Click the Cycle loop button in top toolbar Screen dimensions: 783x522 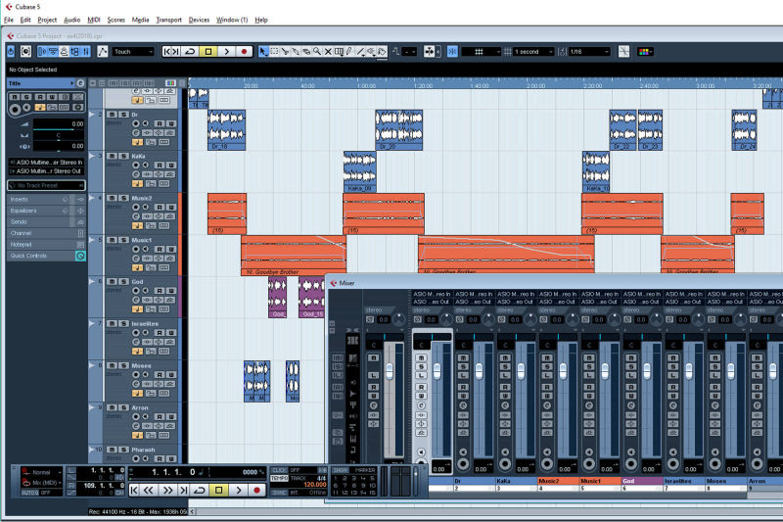point(191,52)
